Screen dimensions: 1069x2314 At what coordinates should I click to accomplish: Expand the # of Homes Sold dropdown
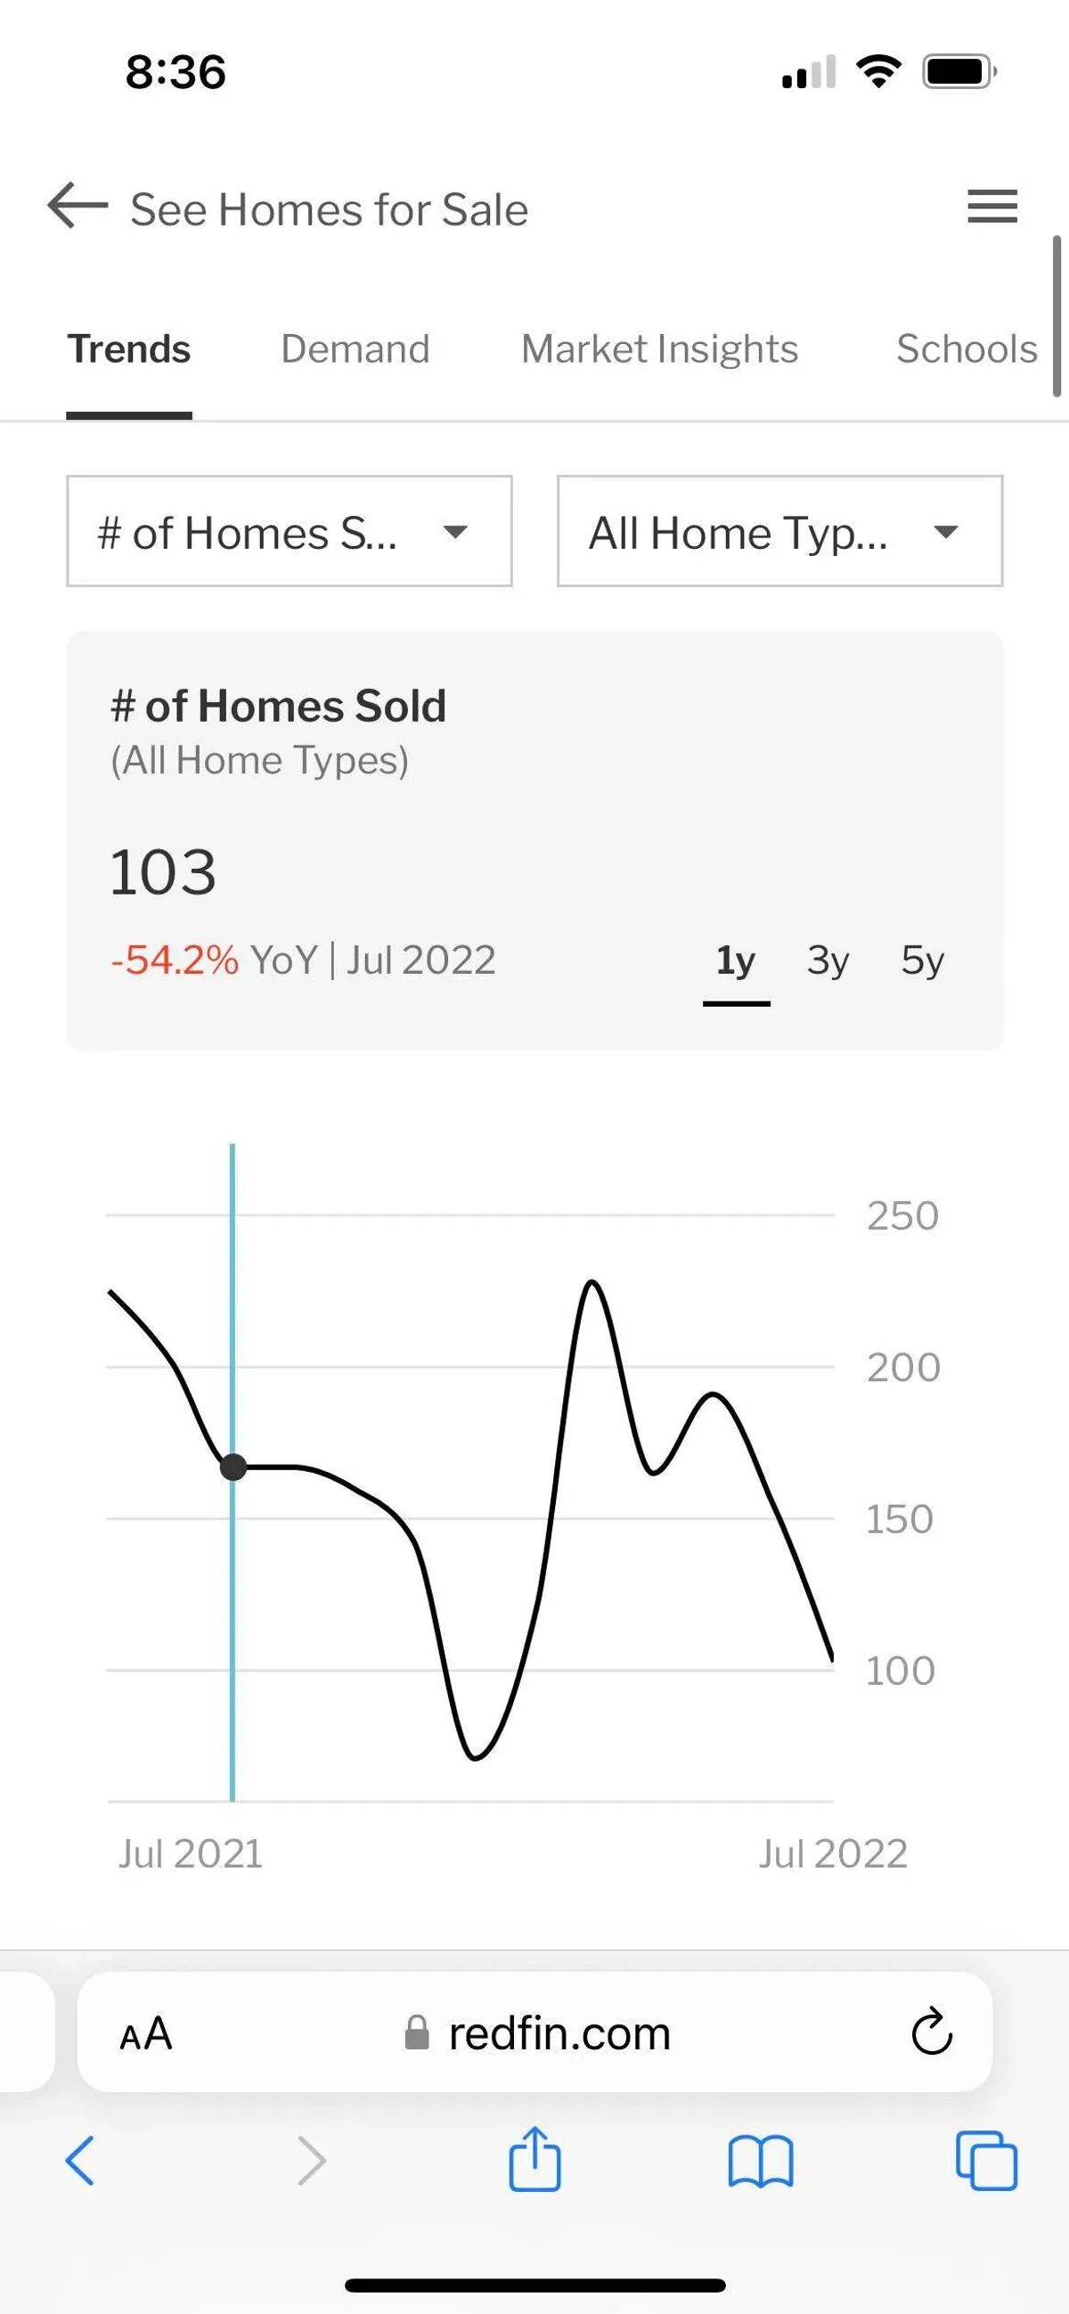pyautogui.click(x=290, y=532)
